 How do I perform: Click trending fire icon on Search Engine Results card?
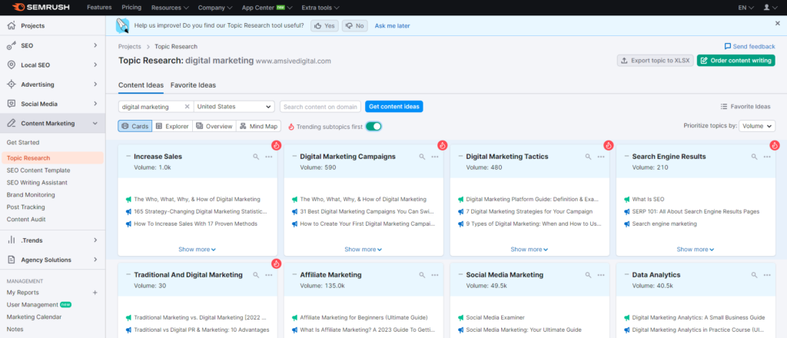pyautogui.click(x=775, y=145)
